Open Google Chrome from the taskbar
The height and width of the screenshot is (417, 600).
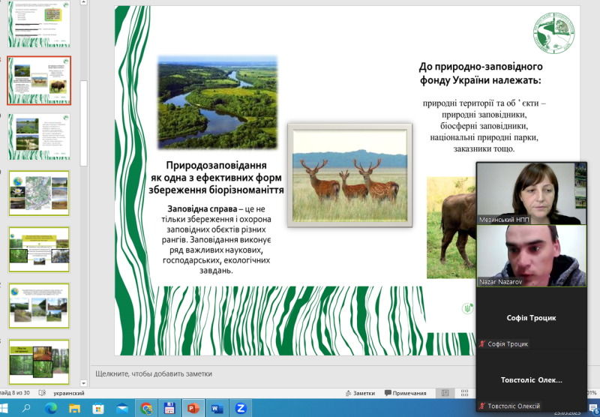146,409
